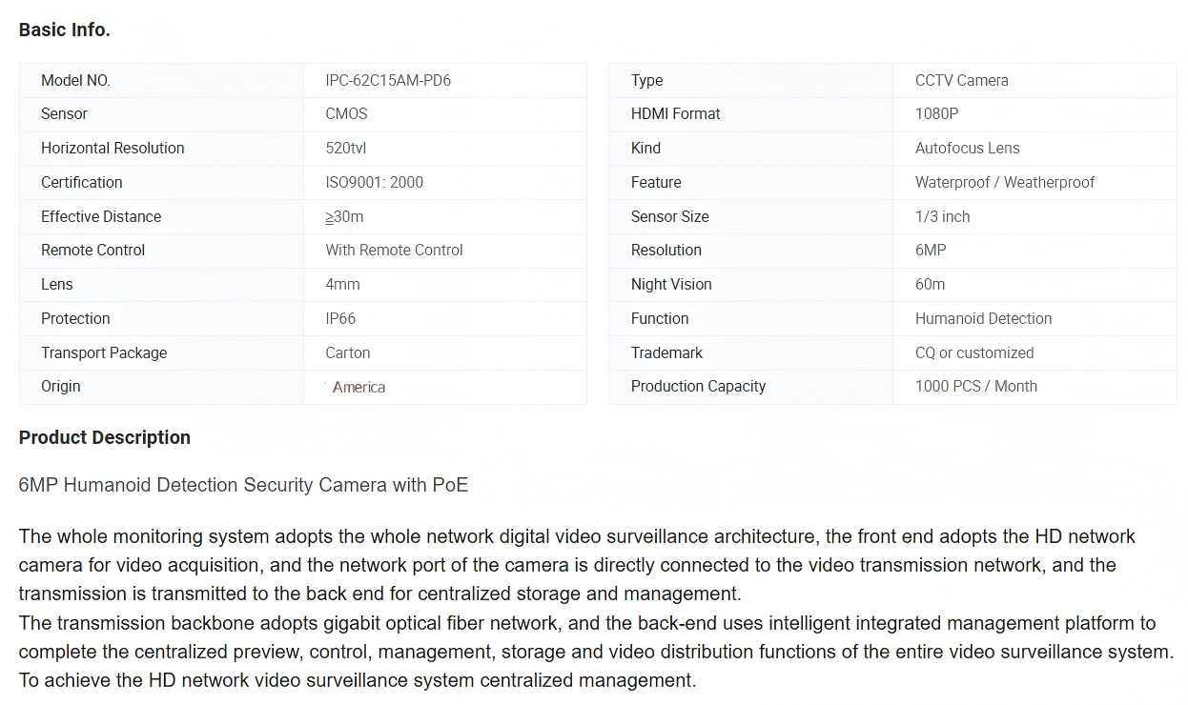Select the IP66 protection value
Image resolution: width=1188 pixels, height=705 pixels.
[340, 318]
